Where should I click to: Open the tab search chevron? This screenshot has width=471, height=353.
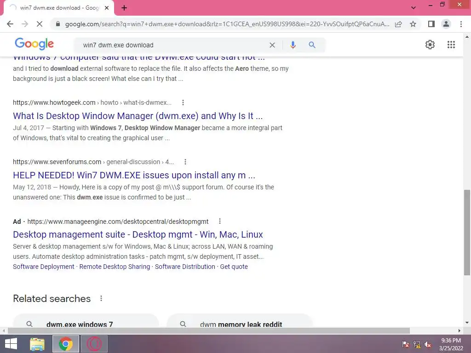414,8
